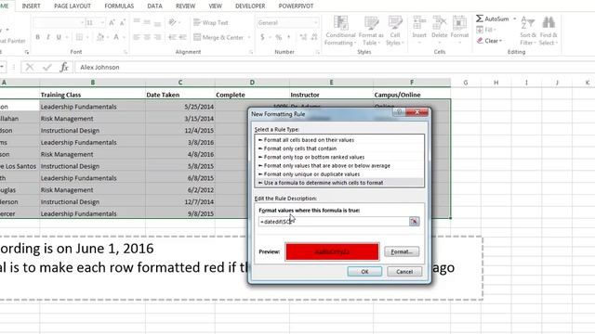The height and width of the screenshot is (334, 595).
Task: Click the Enter checkmark in the formula bar
Action: pos(47,68)
